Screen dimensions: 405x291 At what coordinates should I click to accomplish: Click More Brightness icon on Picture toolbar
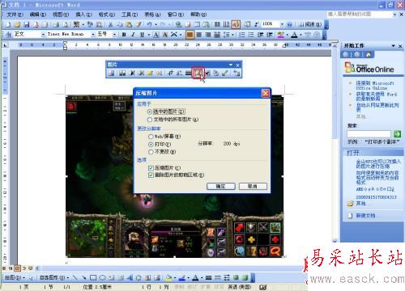(x=150, y=73)
